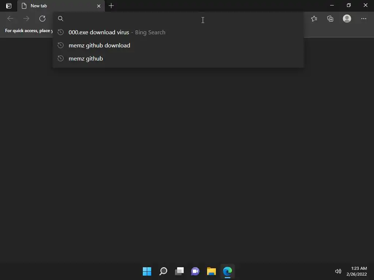Click 'For quick access, place' favorites bar text

pyautogui.click(x=28, y=31)
